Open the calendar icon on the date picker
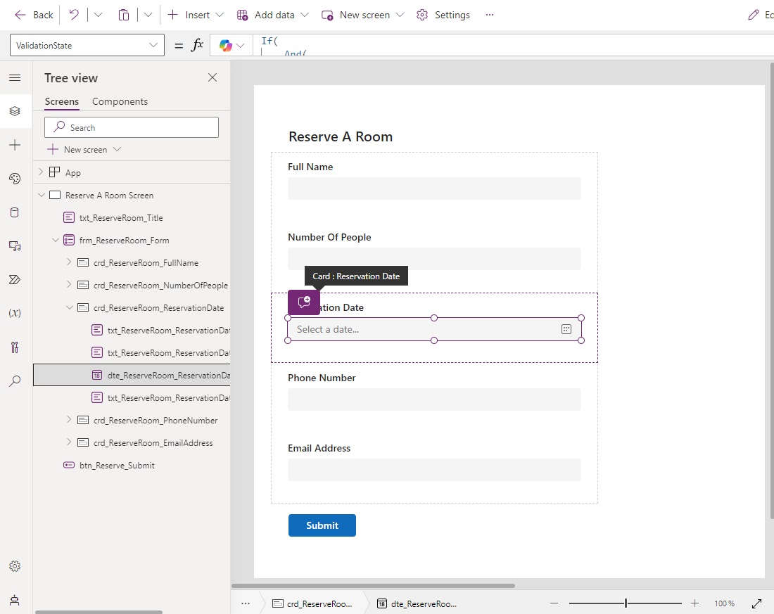This screenshot has width=774, height=614. pyautogui.click(x=566, y=328)
